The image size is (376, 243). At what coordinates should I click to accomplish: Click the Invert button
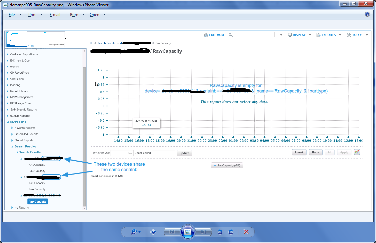coord(299,152)
